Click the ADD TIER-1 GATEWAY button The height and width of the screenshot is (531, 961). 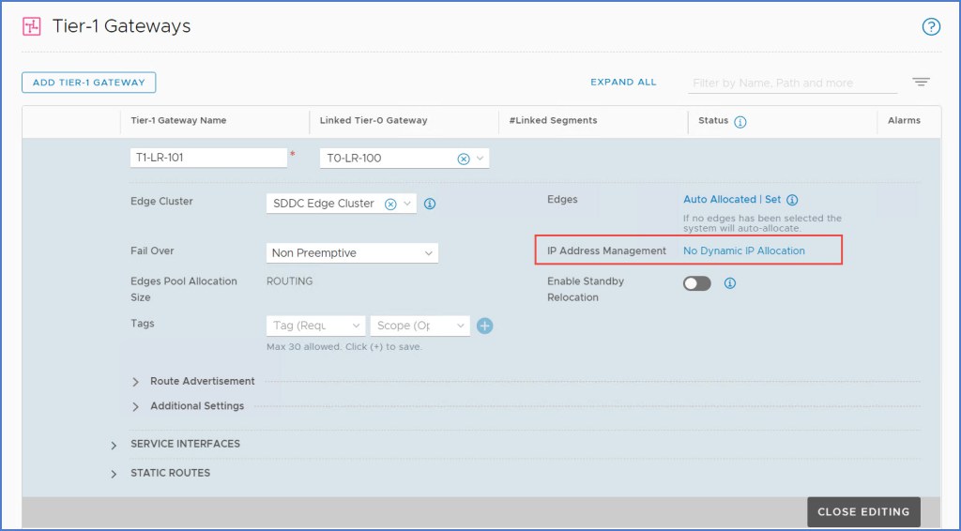(x=88, y=83)
